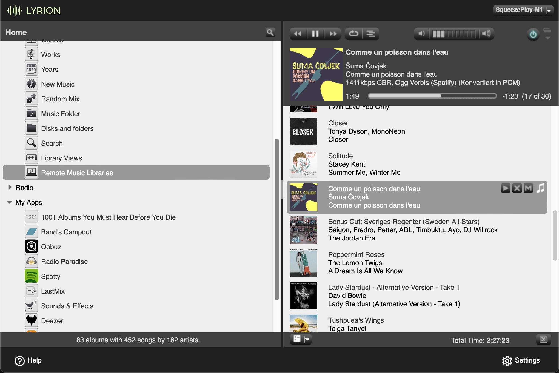This screenshot has height=373, width=559.
Task: Open the Spotty app
Action: tap(50, 276)
